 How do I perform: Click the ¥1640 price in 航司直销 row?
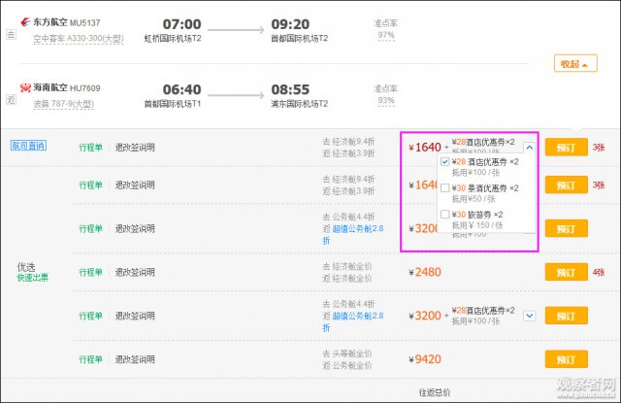pos(425,148)
